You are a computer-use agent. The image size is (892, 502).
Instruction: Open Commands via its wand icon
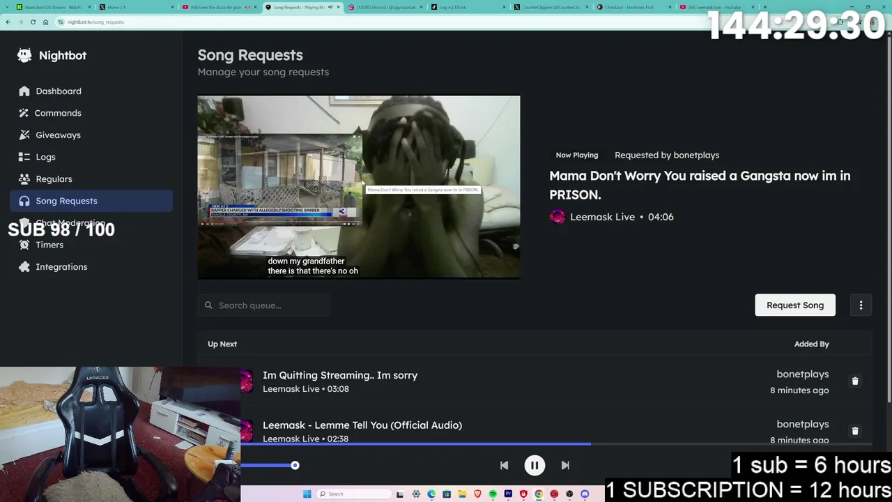(24, 113)
